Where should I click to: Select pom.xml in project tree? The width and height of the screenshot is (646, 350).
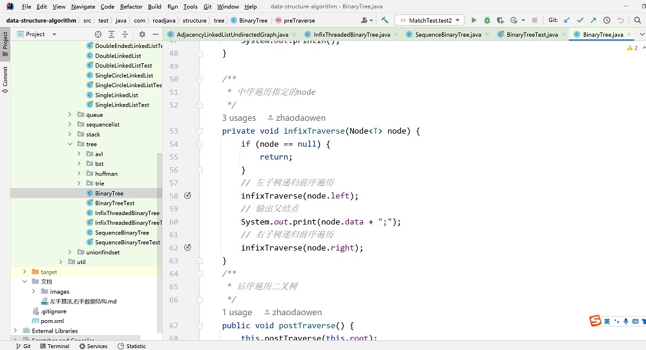pyautogui.click(x=52, y=321)
